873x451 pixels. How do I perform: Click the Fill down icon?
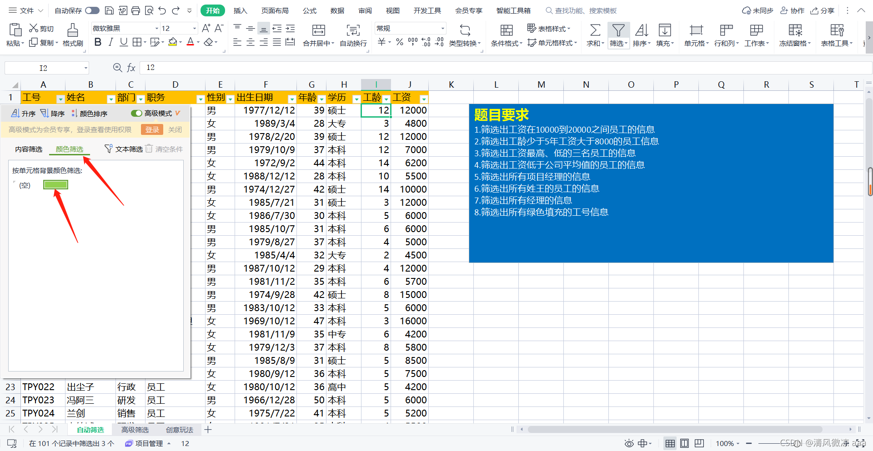point(665,30)
